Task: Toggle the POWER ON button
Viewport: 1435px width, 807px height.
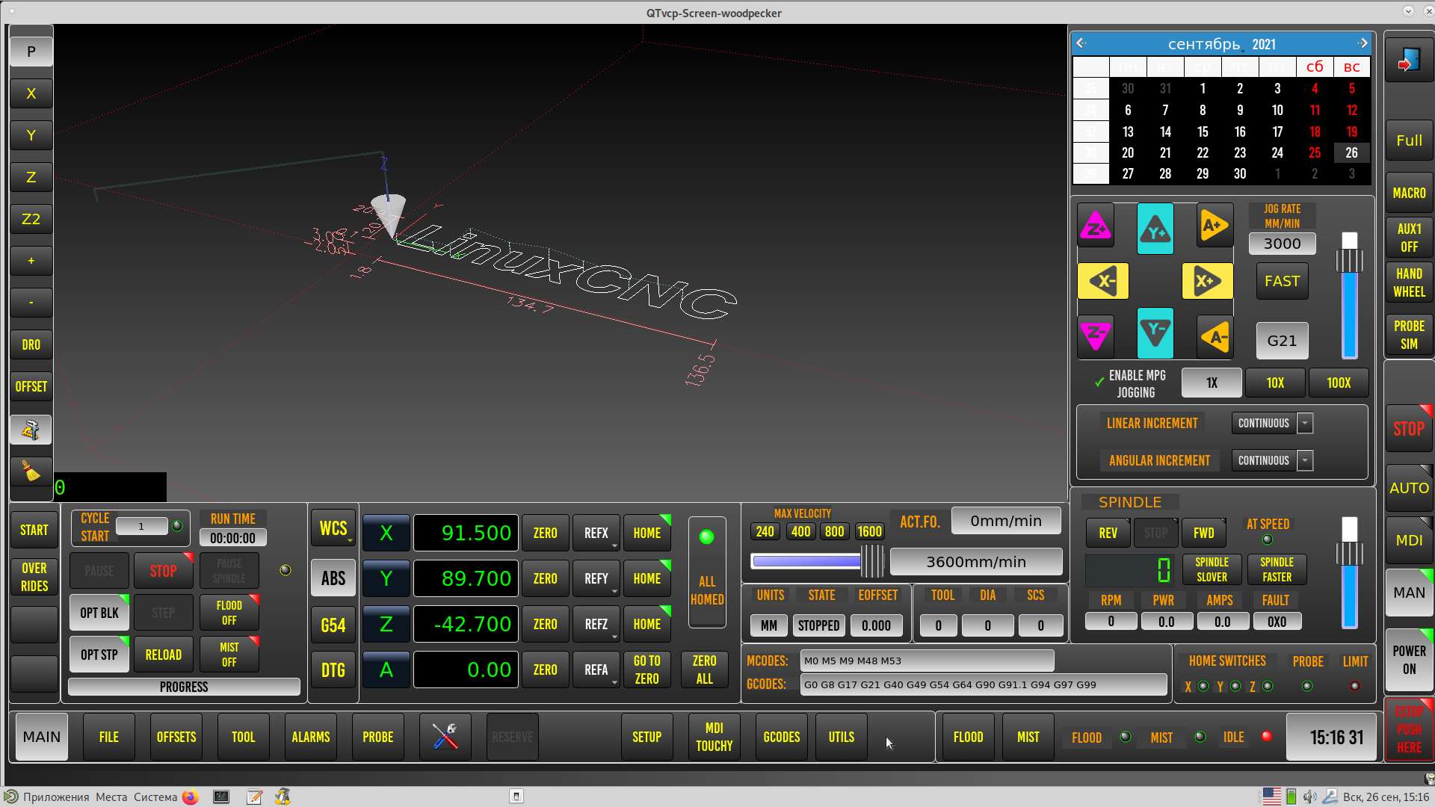Action: [x=1409, y=660]
